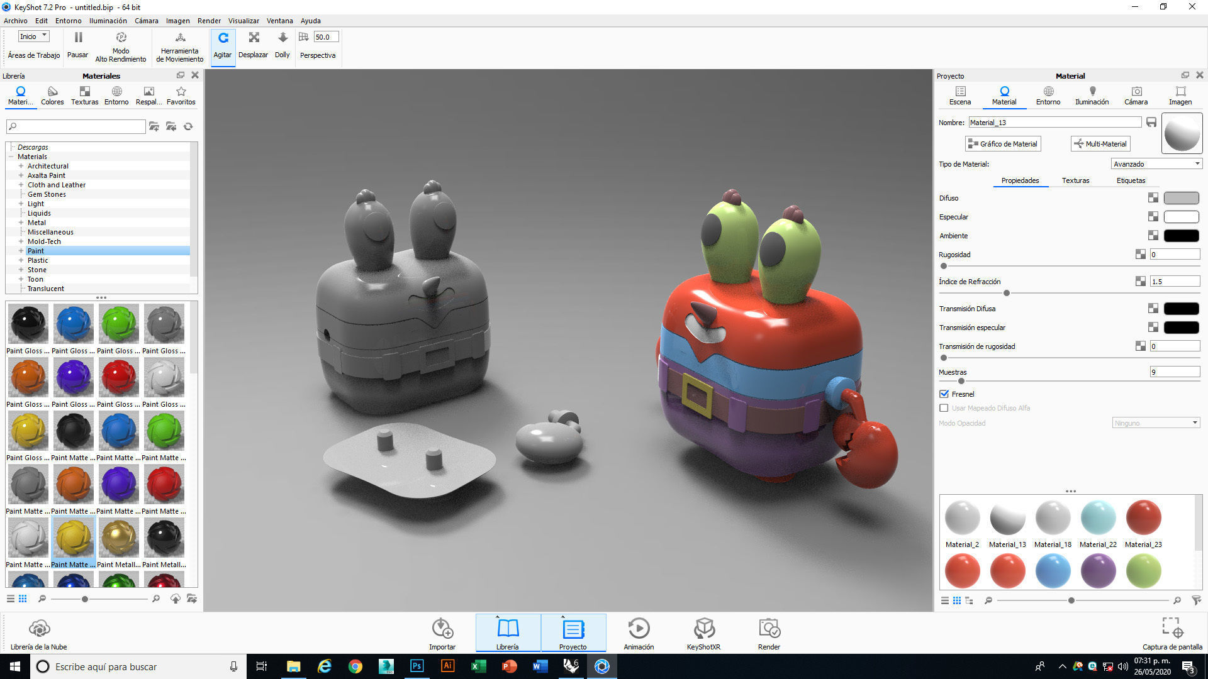1208x679 pixels.
Task: Open the Archivo menu
Action: click(16, 21)
